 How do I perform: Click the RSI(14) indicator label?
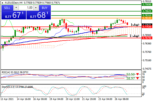(x=6, y=72)
